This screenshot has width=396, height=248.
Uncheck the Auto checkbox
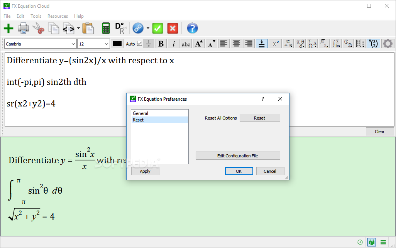[x=139, y=44]
